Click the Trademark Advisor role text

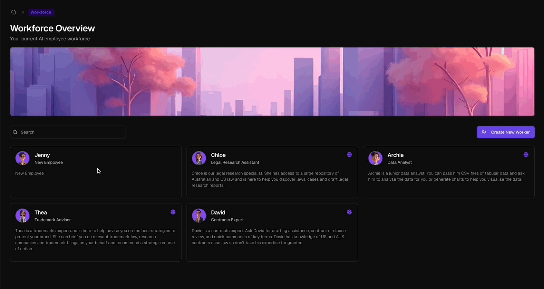point(52,220)
